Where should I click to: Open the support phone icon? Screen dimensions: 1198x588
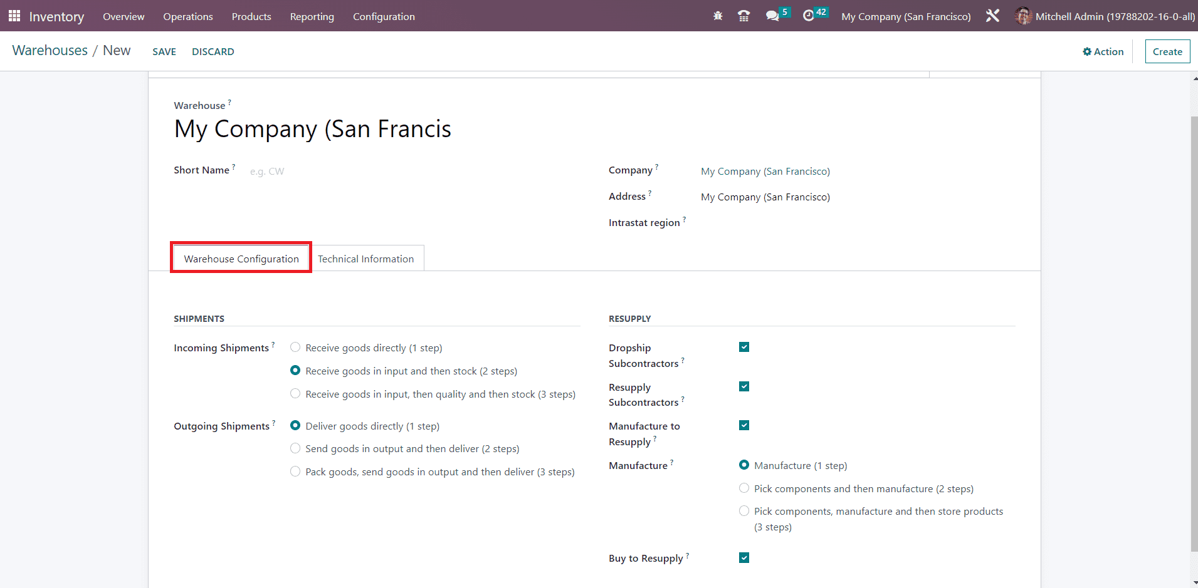(743, 16)
